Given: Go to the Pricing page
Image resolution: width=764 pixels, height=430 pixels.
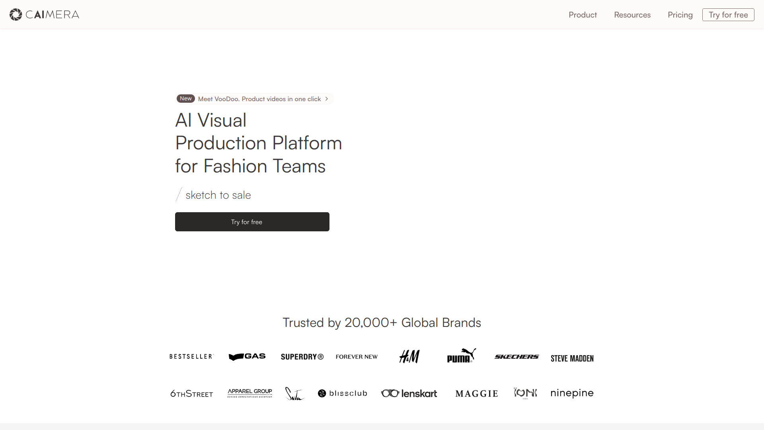Looking at the screenshot, I should (680, 15).
